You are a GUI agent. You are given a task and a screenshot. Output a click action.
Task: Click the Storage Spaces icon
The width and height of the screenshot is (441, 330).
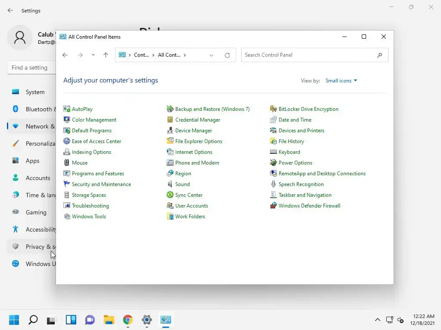67,195
